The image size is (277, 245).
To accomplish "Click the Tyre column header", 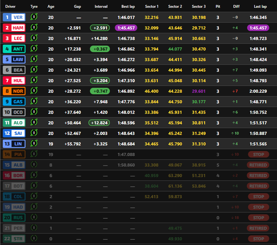I will 34,7.
